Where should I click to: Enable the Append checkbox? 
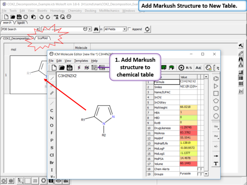(129, 29)
